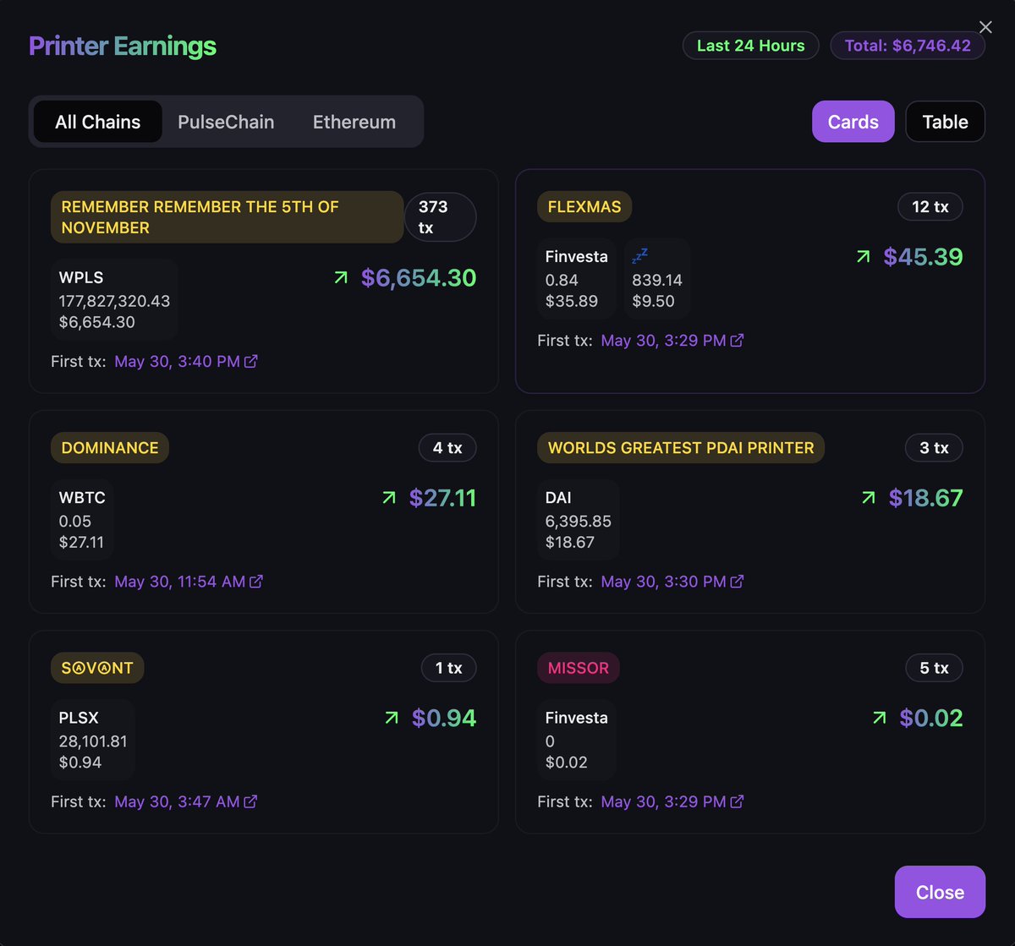Viewport: 1015px width, 946px height.
Task: Click the DOMINANCE printer label
Action: click(x=110, y=447)
